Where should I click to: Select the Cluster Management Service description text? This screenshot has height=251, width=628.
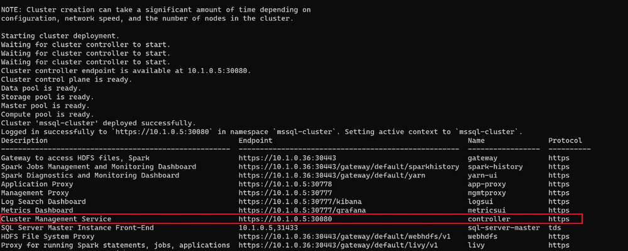(x=56, y=220)
